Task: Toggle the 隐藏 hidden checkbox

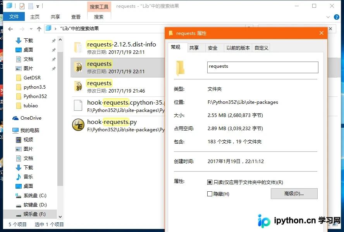Action: click(210, 194)
